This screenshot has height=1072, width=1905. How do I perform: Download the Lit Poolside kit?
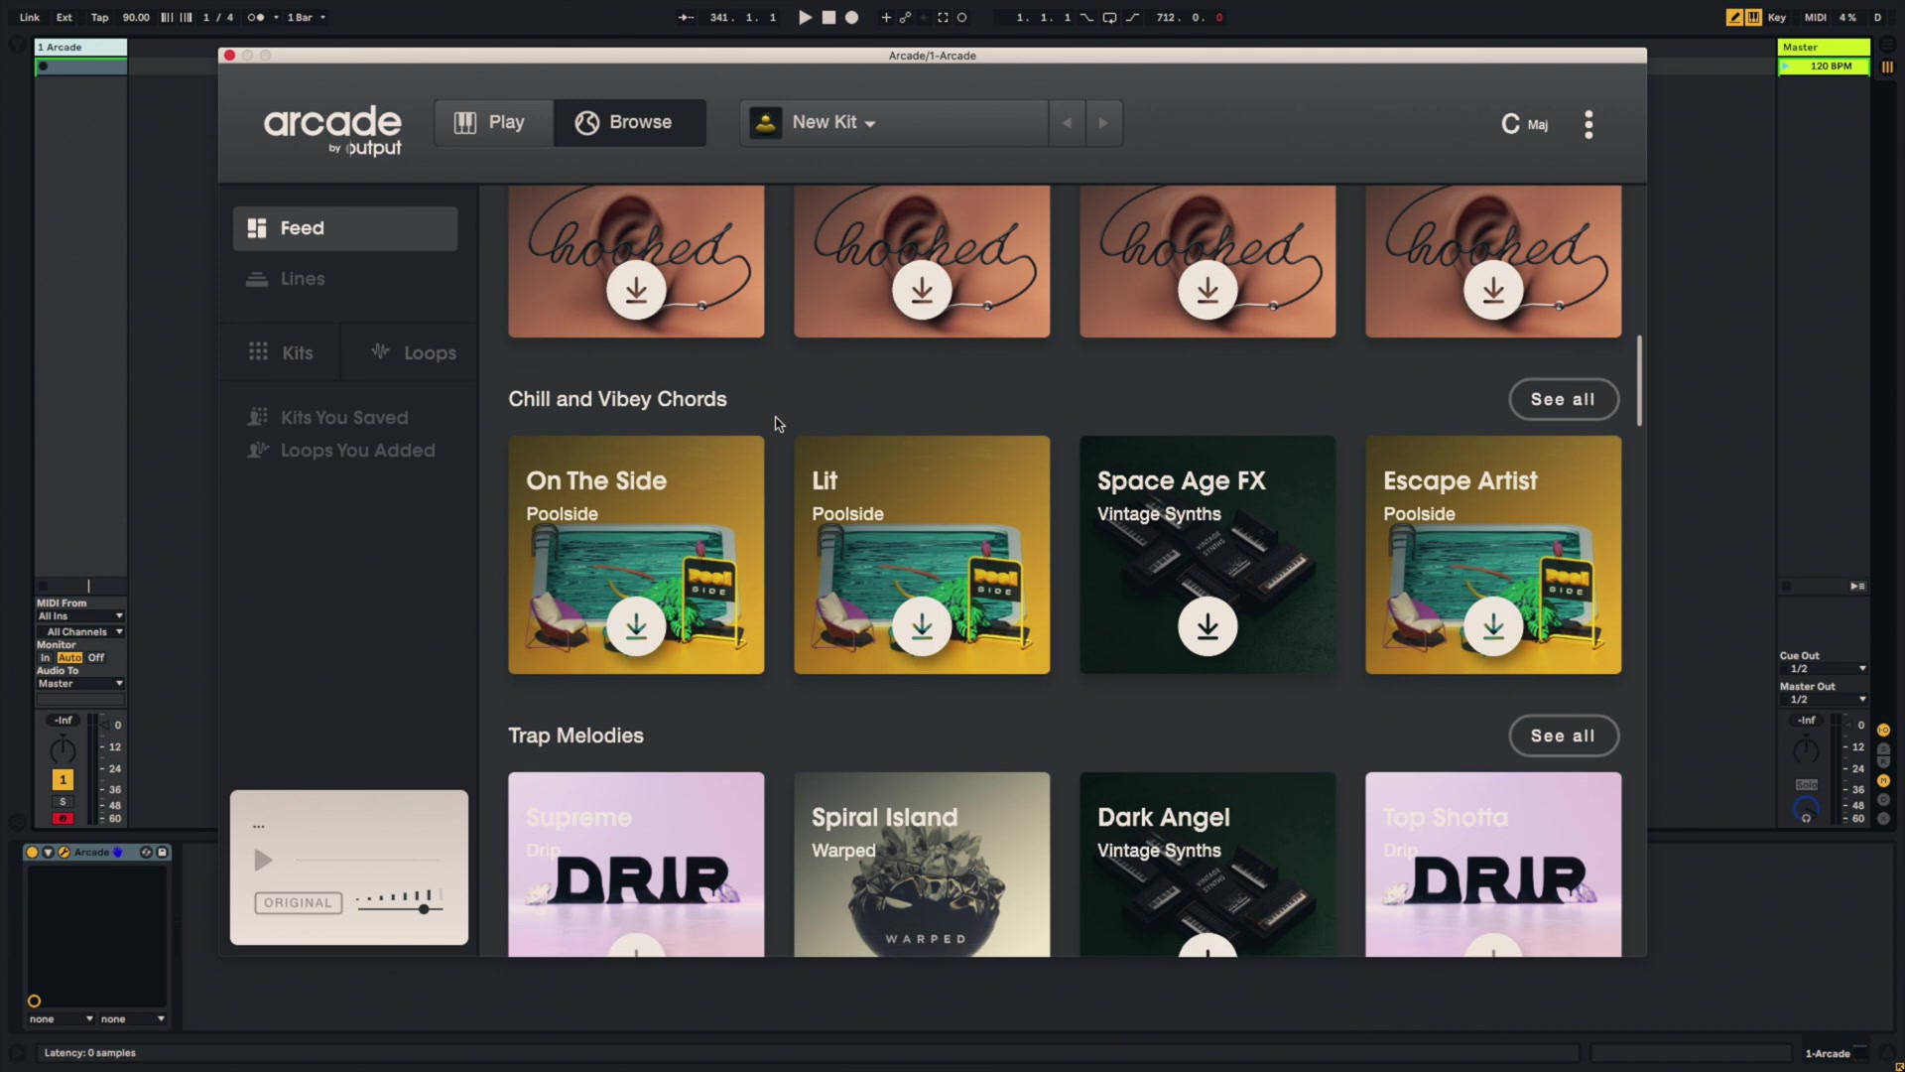pyautogui.click(x=922, y=626)
